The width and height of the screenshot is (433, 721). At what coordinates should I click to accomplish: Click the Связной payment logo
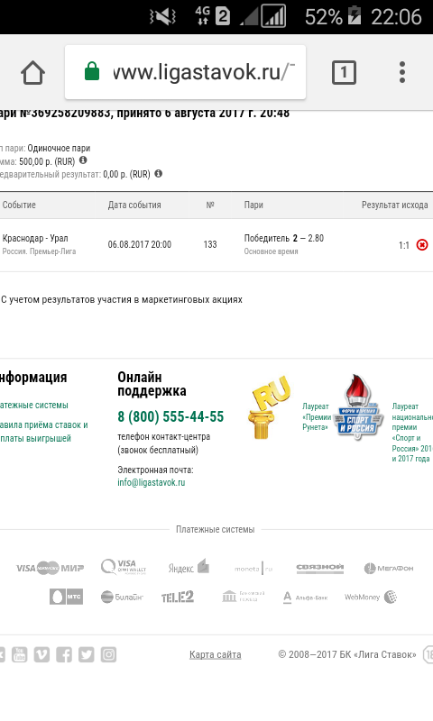320,568
